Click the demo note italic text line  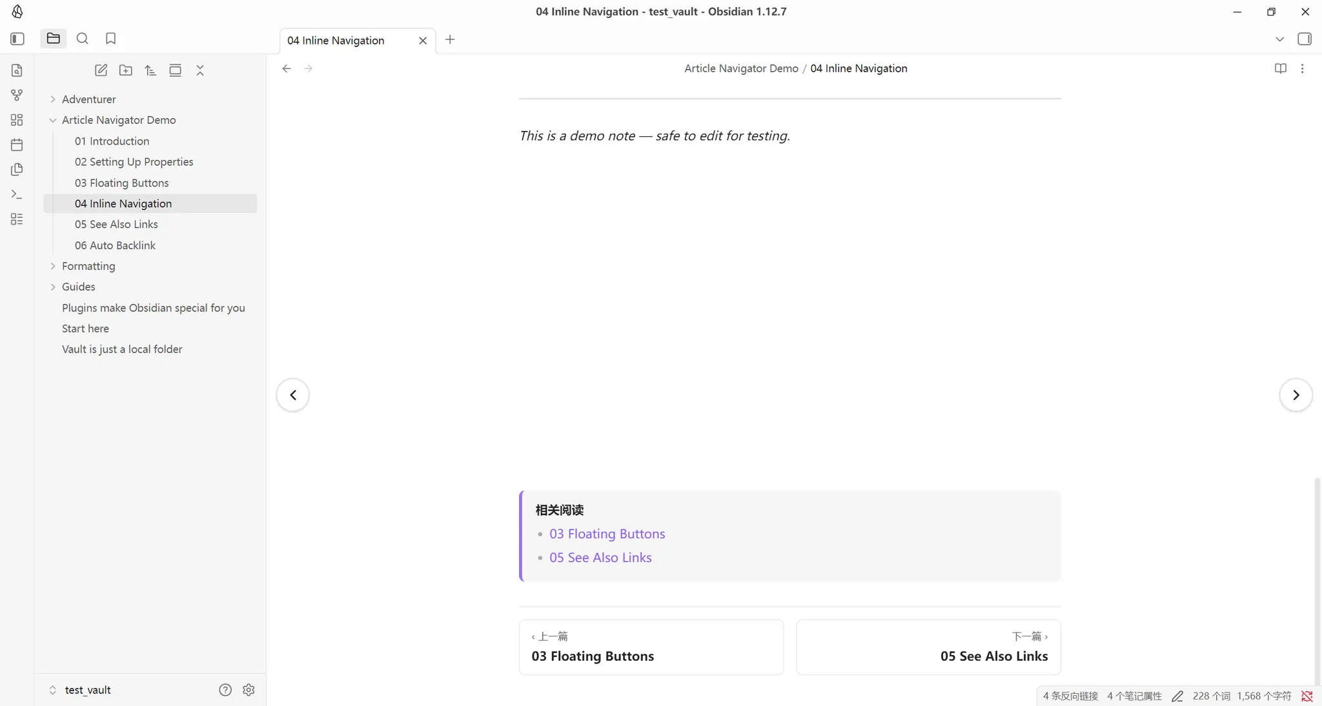655,136
